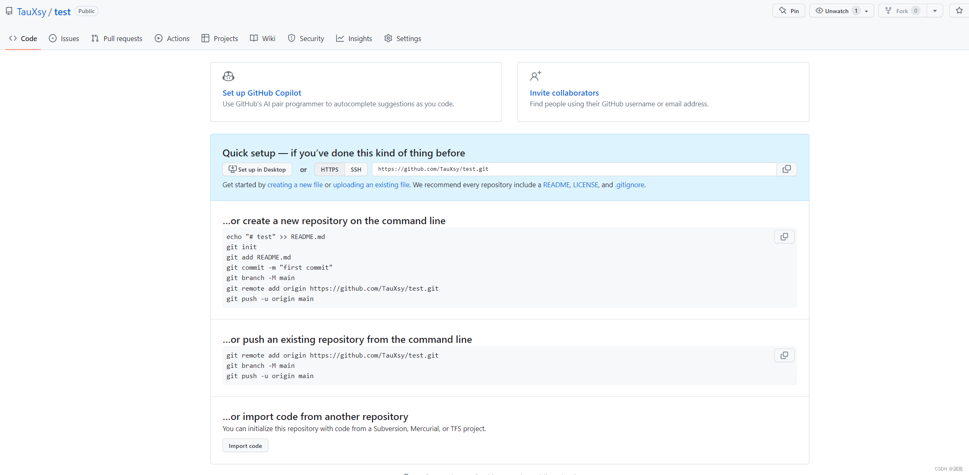This screenshot has width=969, height=475.
Task: Star the repository with the star icon
Action: click(x=959, y=11)
